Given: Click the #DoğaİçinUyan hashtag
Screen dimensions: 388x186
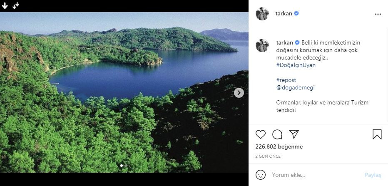Looking at the screenshot, I should (296, 65).
